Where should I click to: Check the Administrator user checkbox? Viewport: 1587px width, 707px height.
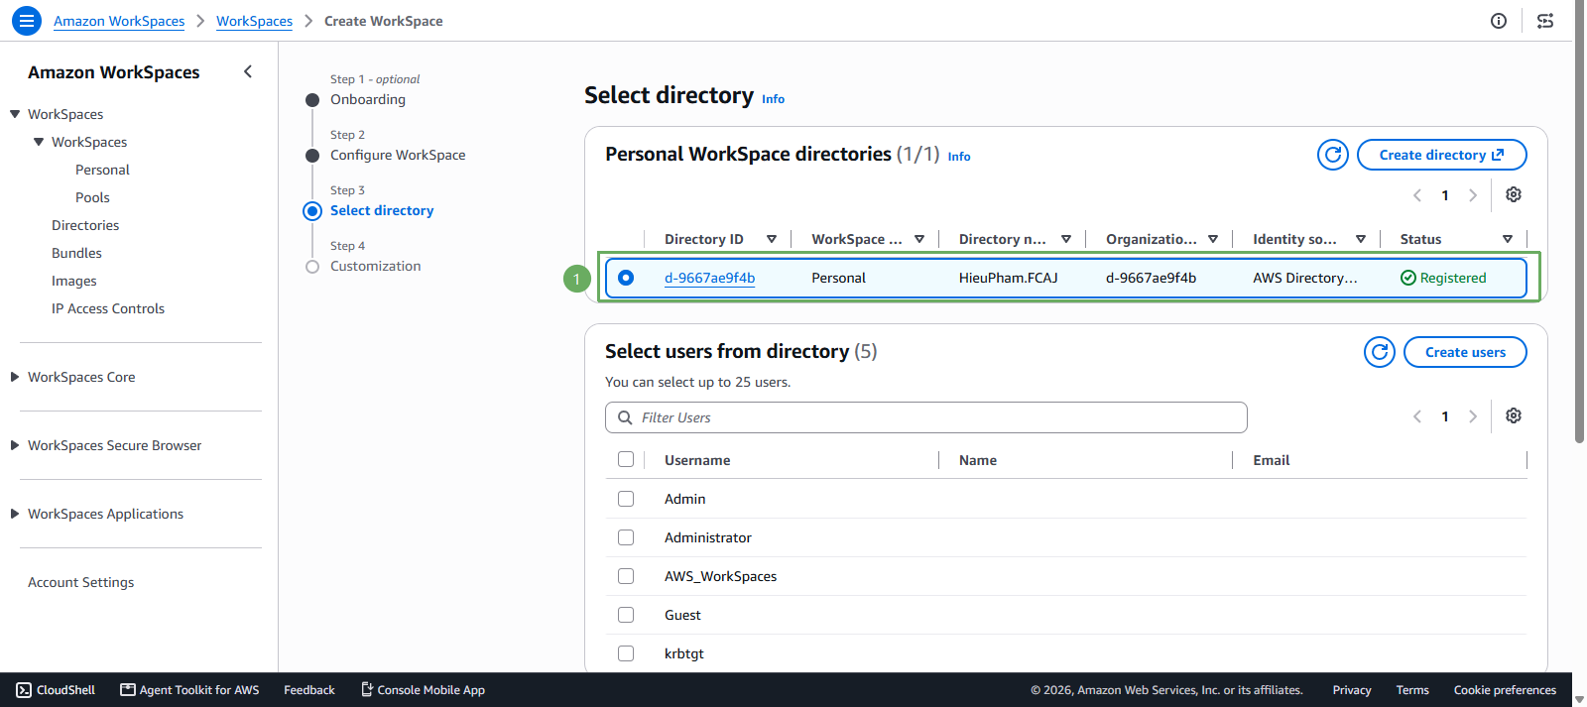pyautogui.click(x=626, y=537)
